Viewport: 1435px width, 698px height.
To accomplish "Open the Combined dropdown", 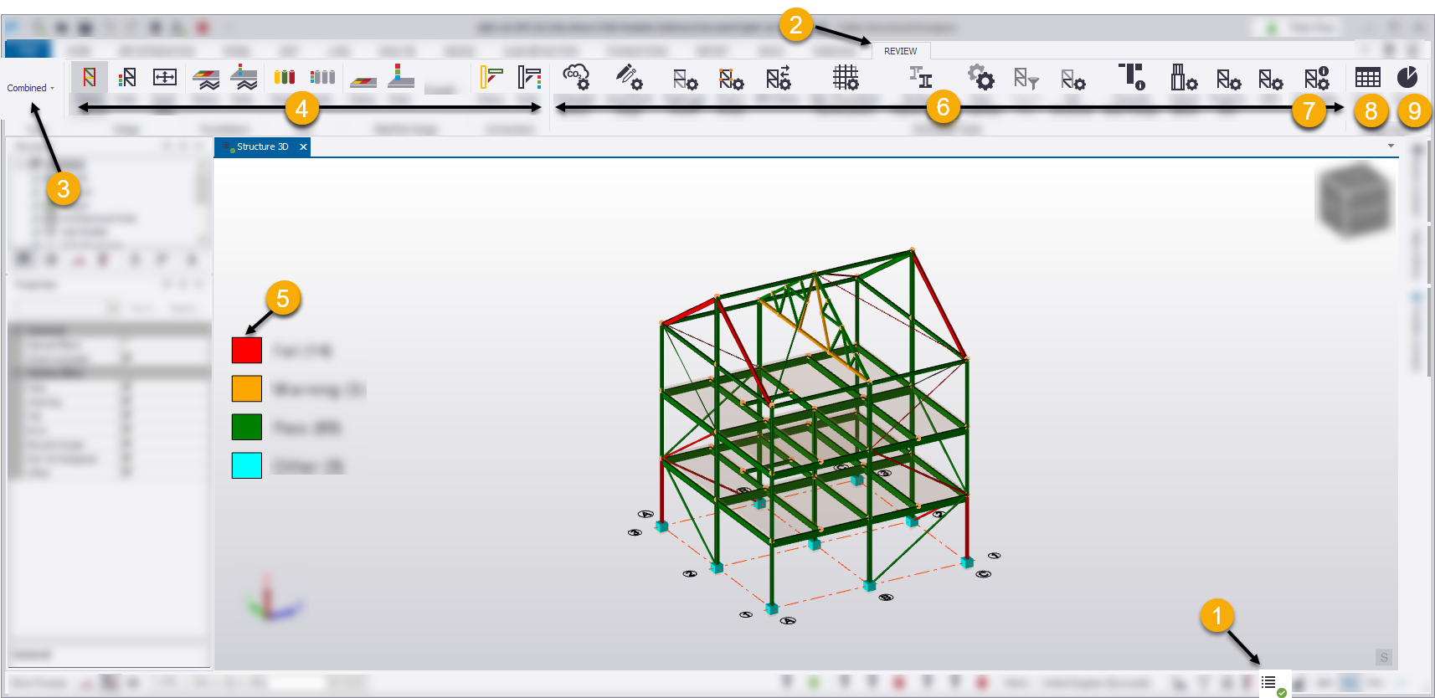I will [31, 88].
